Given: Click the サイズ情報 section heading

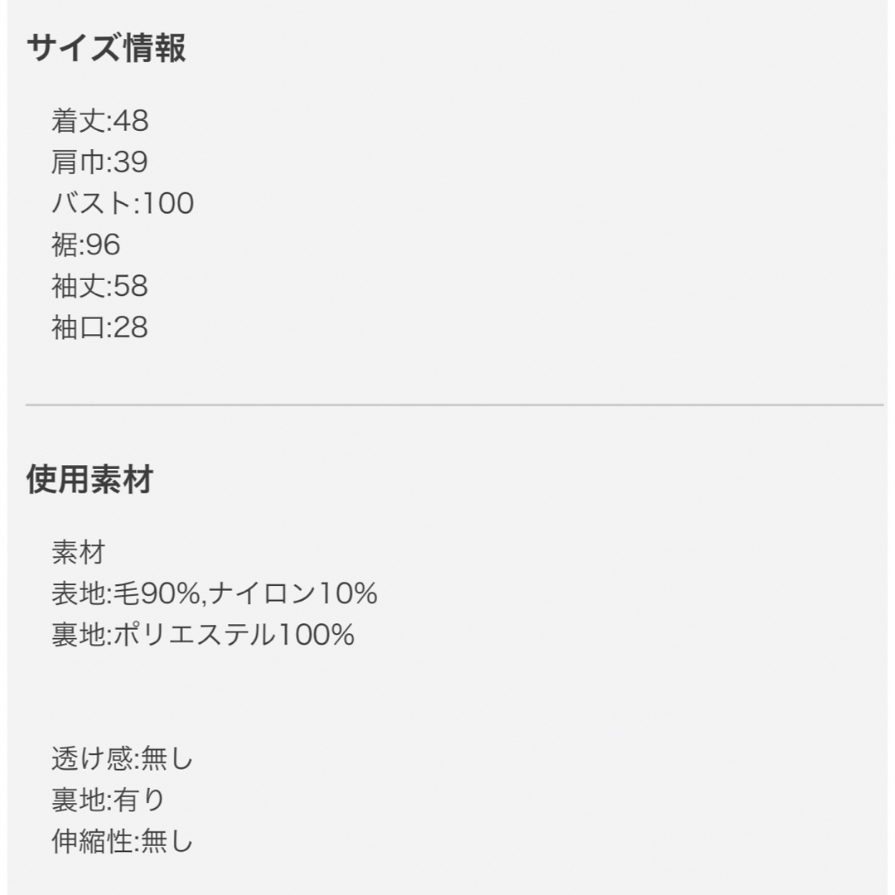Looking at the screenshot, I should (x=106, y=47).
